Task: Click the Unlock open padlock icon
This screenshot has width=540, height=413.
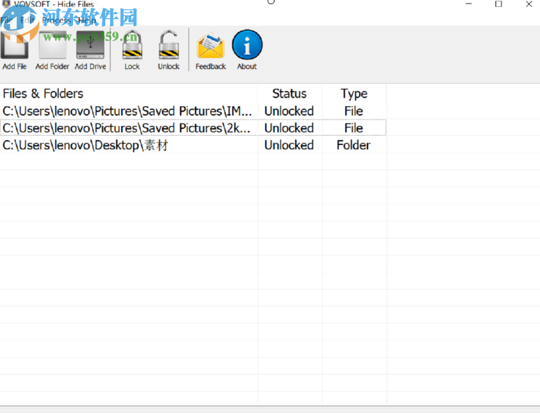Action: 169,45
